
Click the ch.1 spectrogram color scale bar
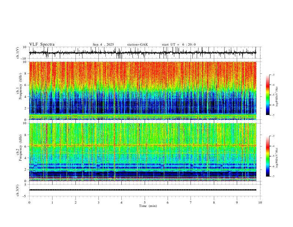268,95
